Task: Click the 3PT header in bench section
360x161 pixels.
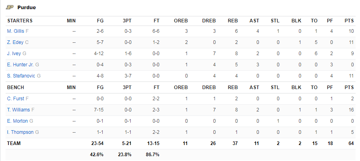Action: pyautogui.click(x=127, y=87)
